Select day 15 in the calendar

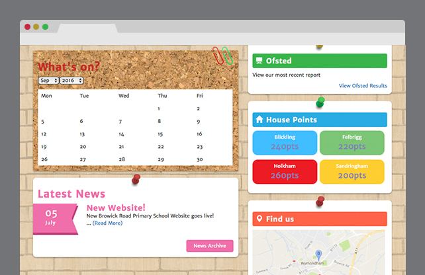[x=160, y=134]
